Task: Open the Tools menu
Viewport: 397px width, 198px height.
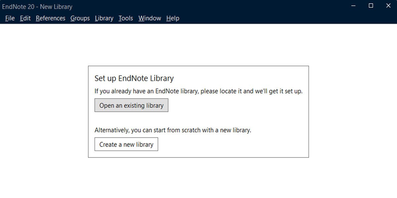Action: [x=125, y=18]
